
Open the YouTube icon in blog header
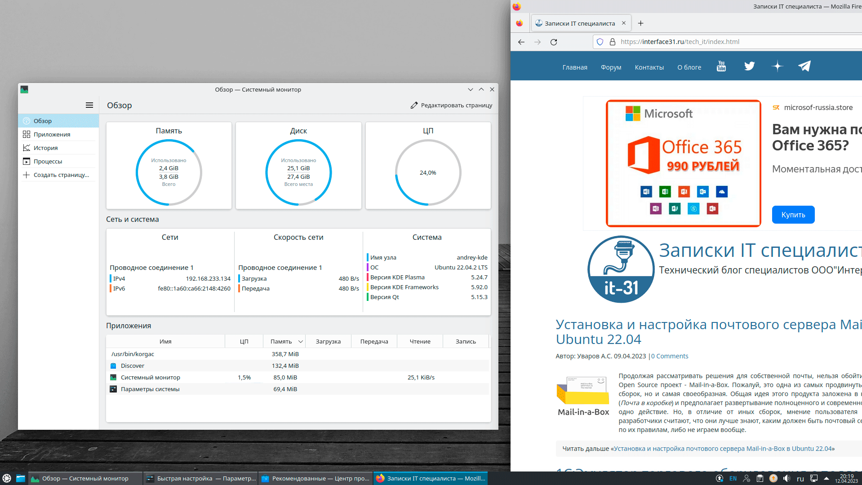tap(721, 66)
